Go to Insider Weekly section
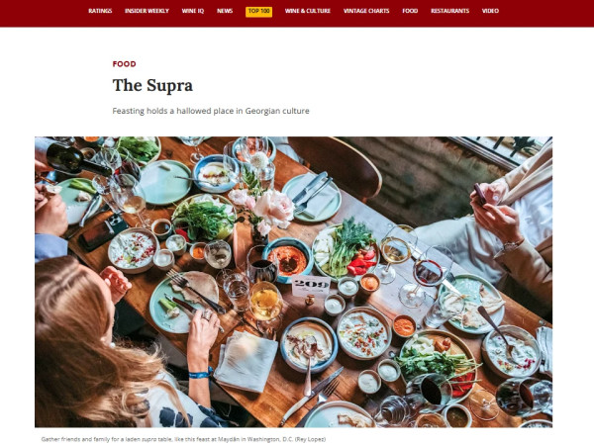594x445 pixels. [147, 11]
